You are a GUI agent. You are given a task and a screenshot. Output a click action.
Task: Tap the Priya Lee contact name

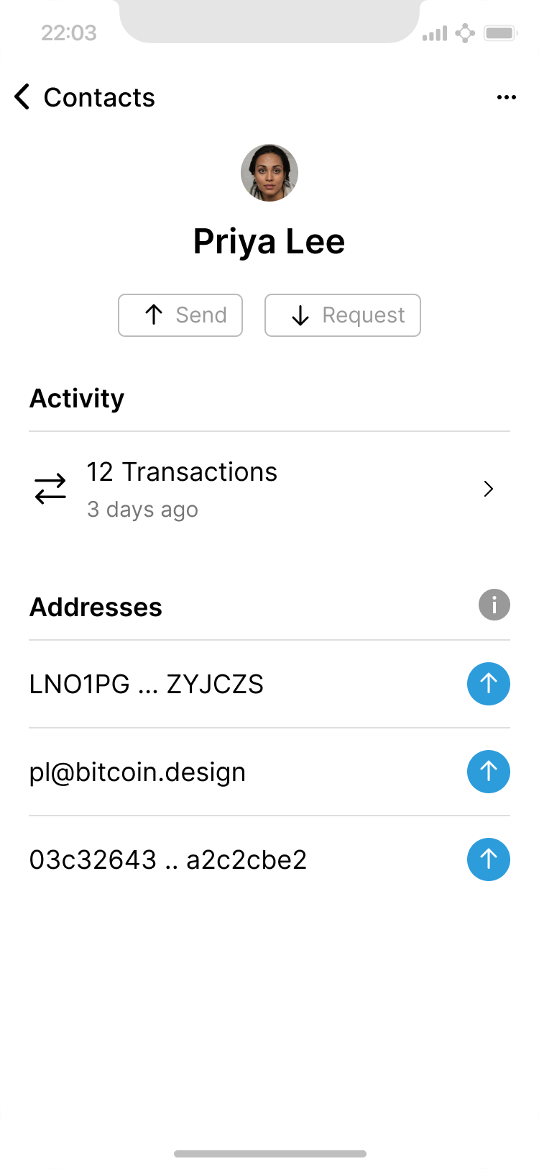tap(269, 242)
